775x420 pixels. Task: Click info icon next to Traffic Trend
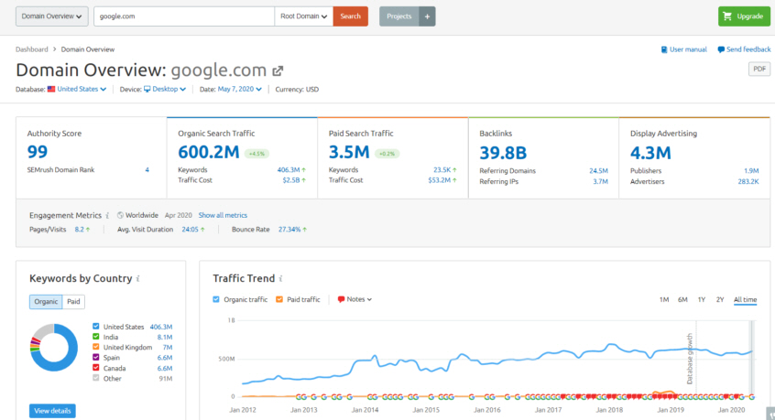[x=280, y=278]
